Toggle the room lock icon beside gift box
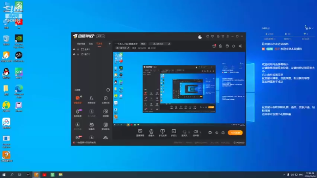The width and height of the screenshot is (317, 178). click(x=220, y=46)
